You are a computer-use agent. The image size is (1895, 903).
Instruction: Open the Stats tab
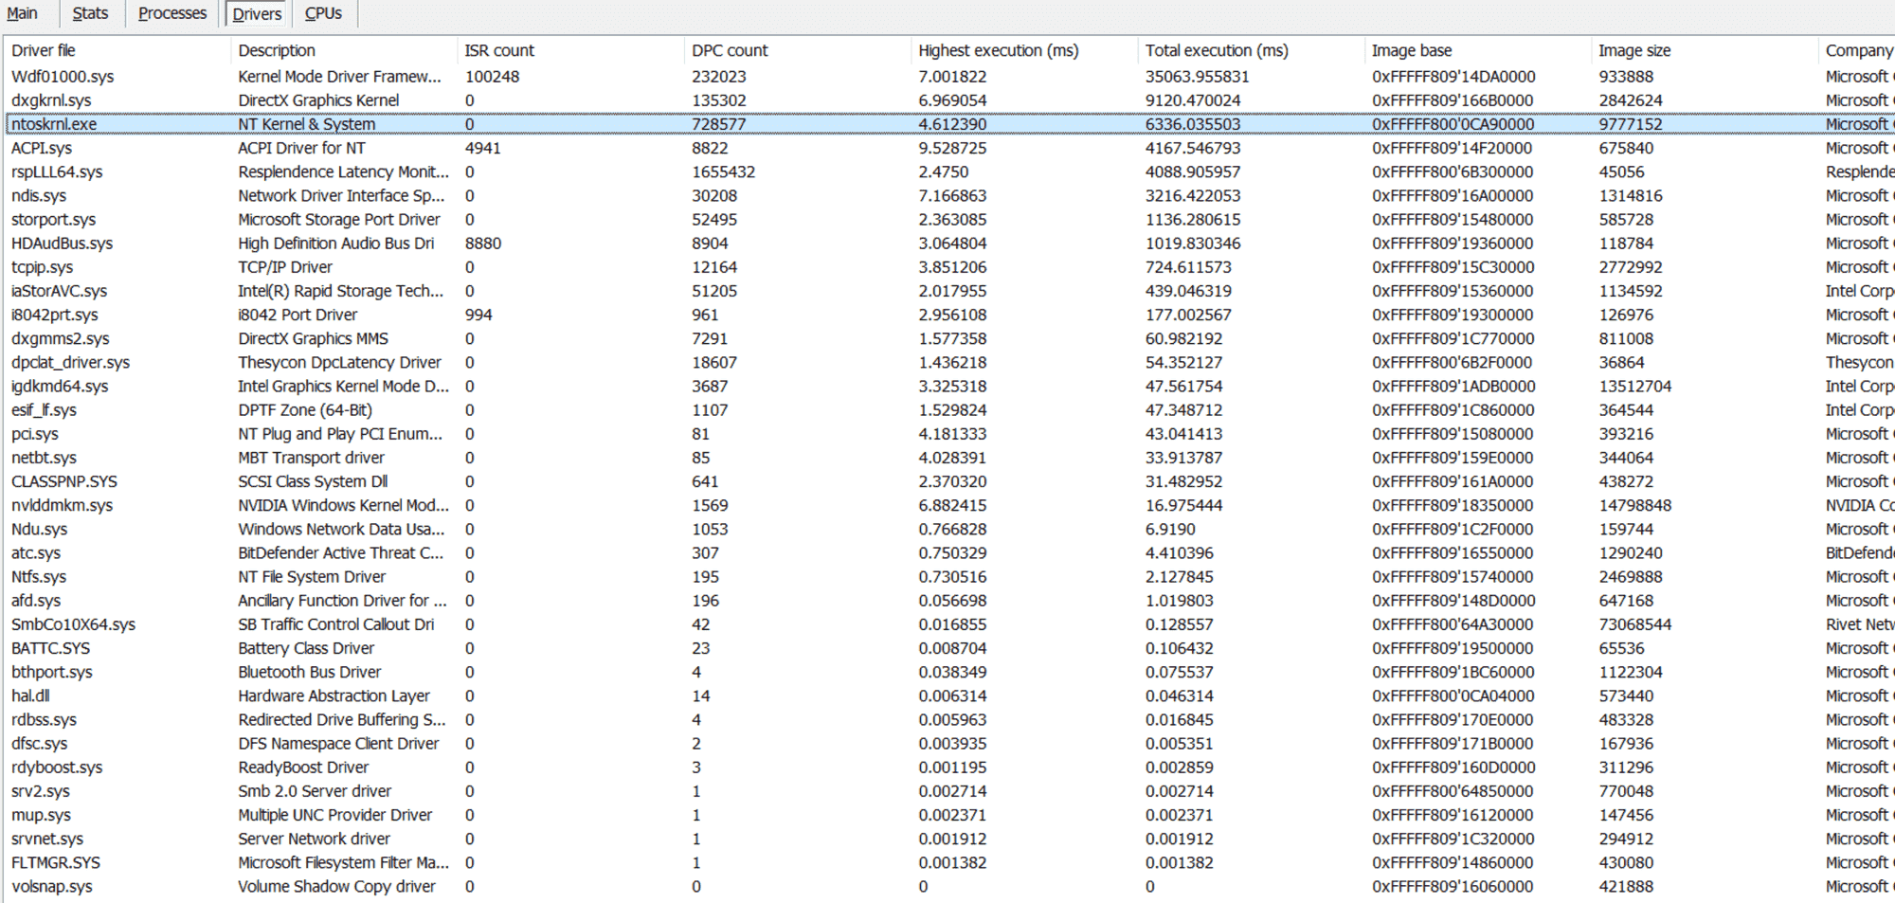point(90,13)
